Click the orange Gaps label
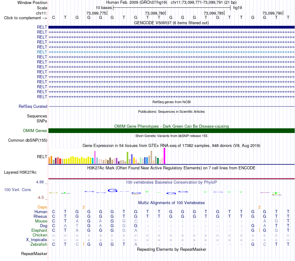The image size is (295, 261). pyautogui.click(x=42, y=207)
